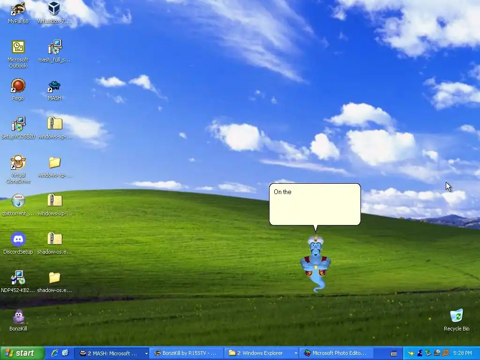Open the Start menu
The image size is (480, 360).
[x=22, y=353]
